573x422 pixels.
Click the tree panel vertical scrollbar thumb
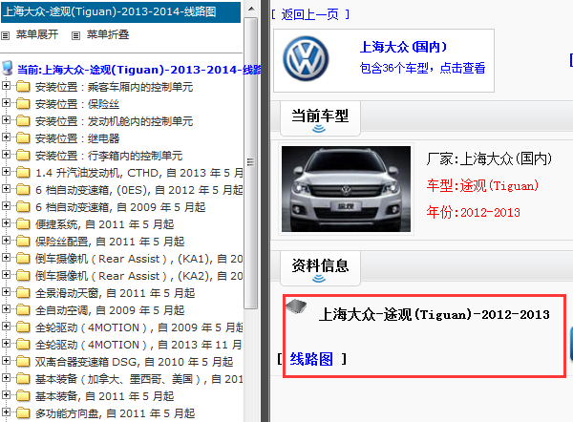250,163
